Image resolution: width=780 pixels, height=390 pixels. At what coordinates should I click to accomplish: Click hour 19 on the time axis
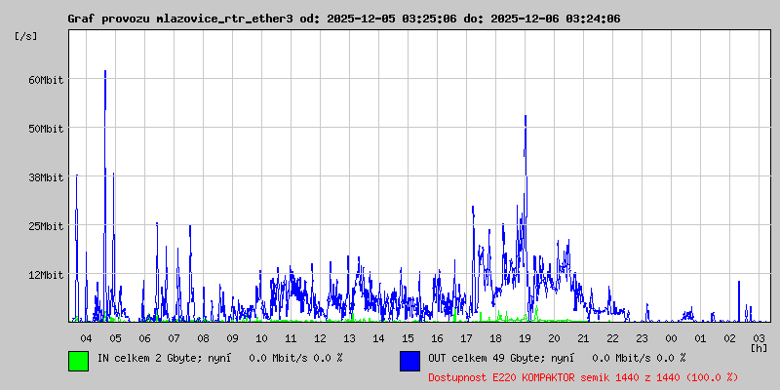(x=525, y=337)
